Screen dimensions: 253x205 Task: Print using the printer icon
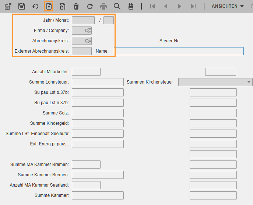(103, 7)
